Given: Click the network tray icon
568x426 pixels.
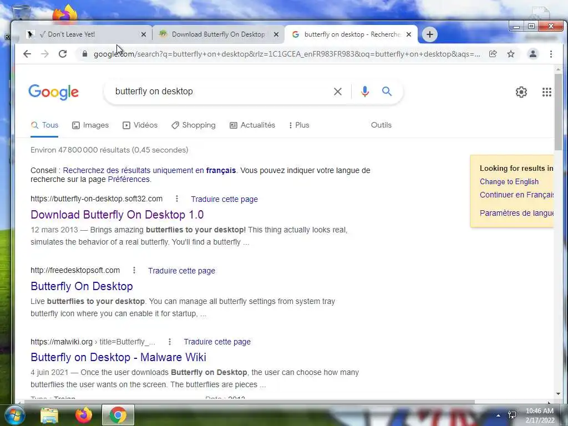Looking at the screenshot, I should pyautogui.click(x=512, y=415).
